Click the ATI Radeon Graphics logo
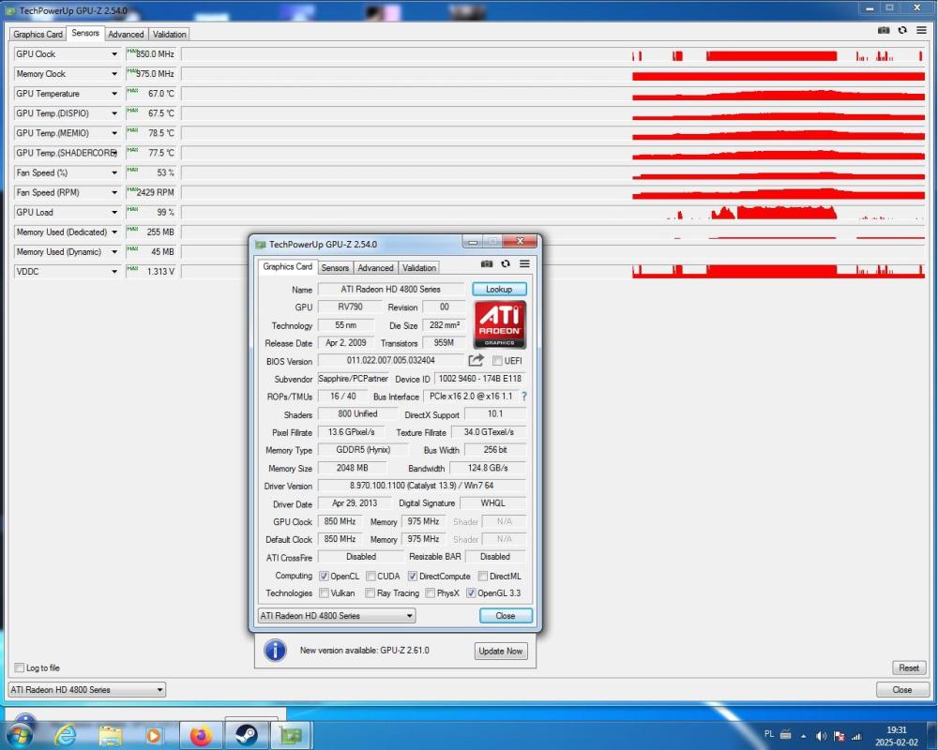 pyautogui.click(x=500, y=324)
